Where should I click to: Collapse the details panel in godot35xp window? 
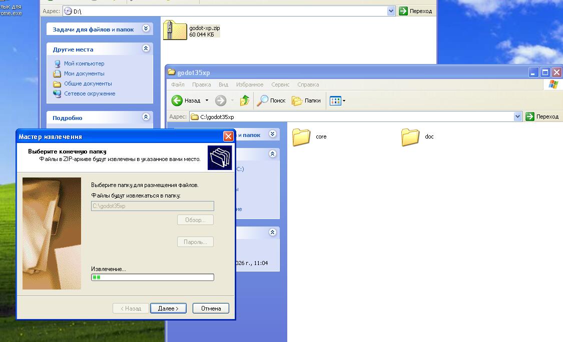pyautogui.click(x=273, y=232)
